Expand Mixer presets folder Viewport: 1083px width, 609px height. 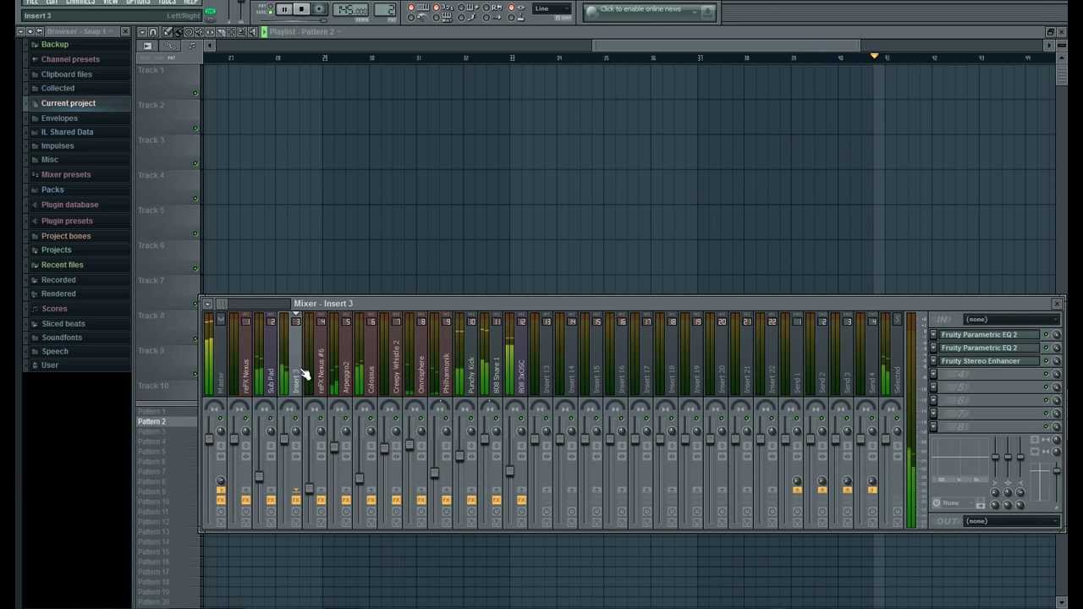pyautogui.click(x=66, y=174)
